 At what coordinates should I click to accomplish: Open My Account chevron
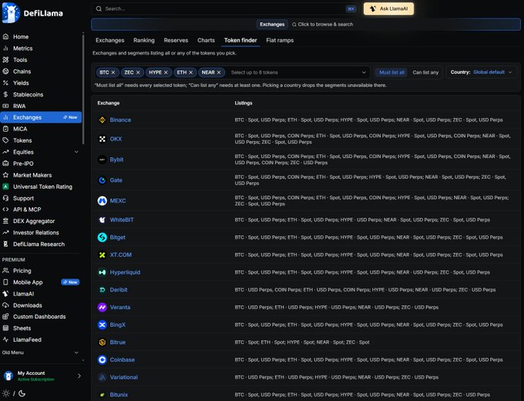(x=79, y=376)
